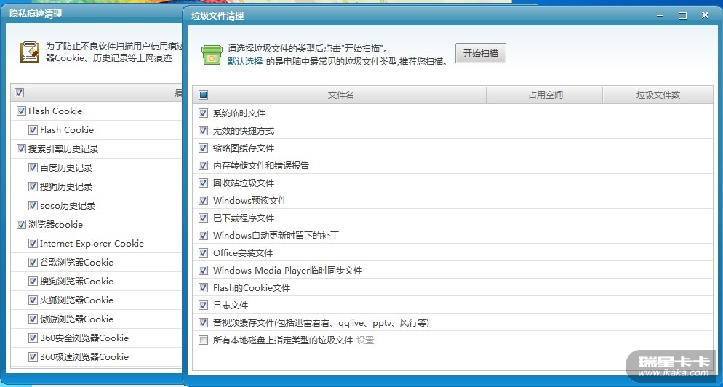Uncheck 音视频缓存文件 checkbox

click(x=204, y=323)
